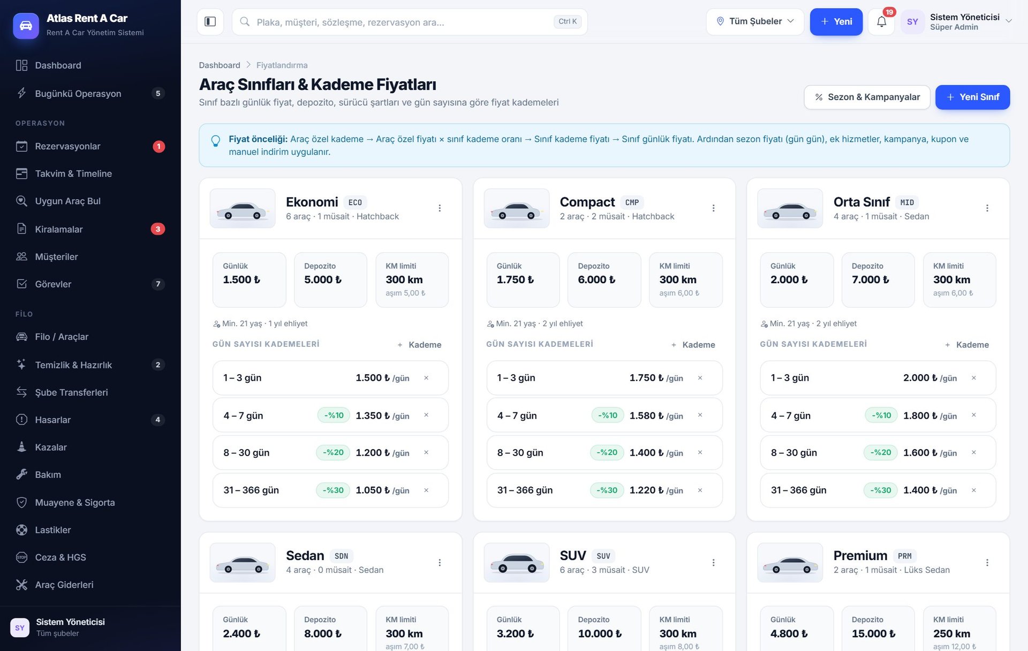Navigate to Şube Transferleri
Screen dimensions: 1028x651
[x=90, y=392]
